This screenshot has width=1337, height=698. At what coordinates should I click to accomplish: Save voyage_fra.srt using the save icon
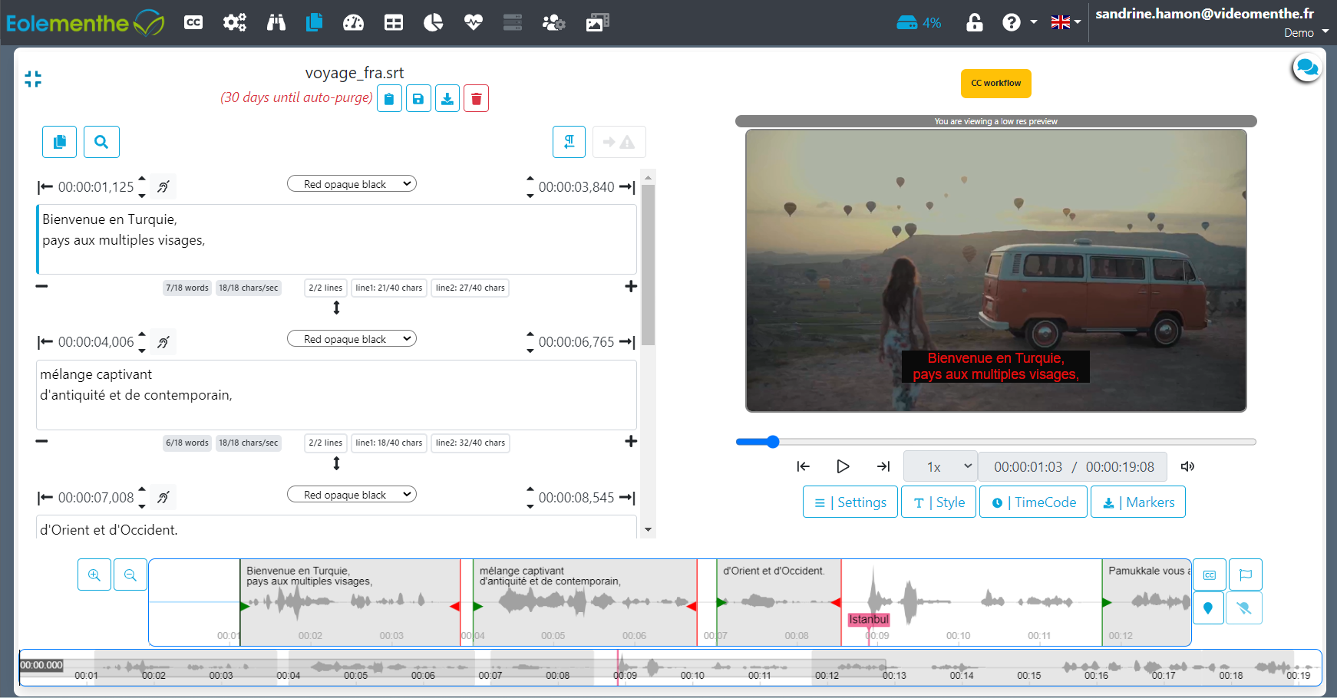tap(418, 97)
